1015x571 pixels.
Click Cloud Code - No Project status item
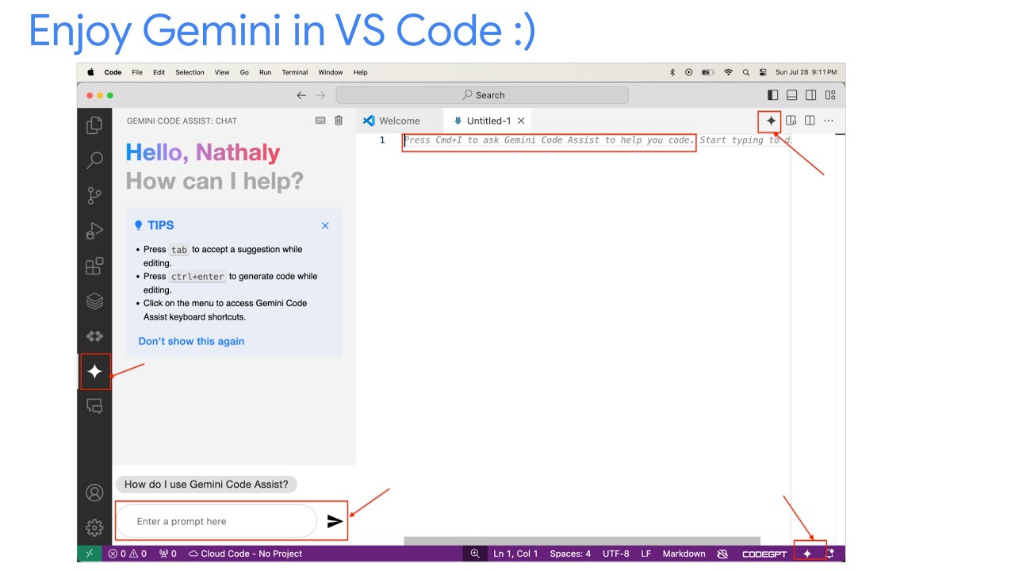[245, 554]
